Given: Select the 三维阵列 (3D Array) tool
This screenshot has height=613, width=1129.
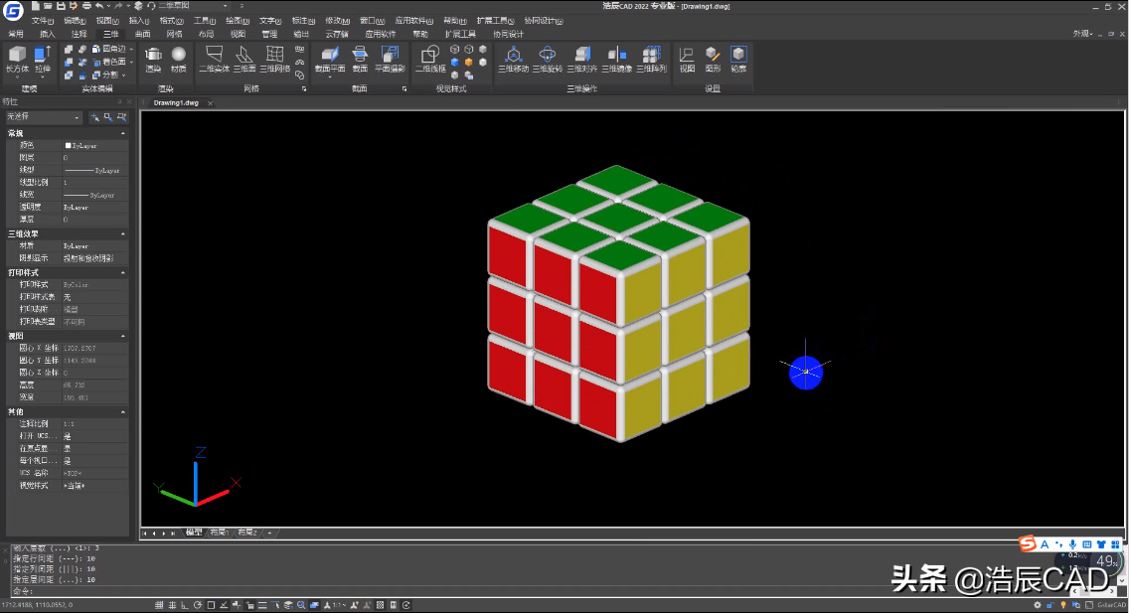Looking at the screenshot, I should [652, 59].
